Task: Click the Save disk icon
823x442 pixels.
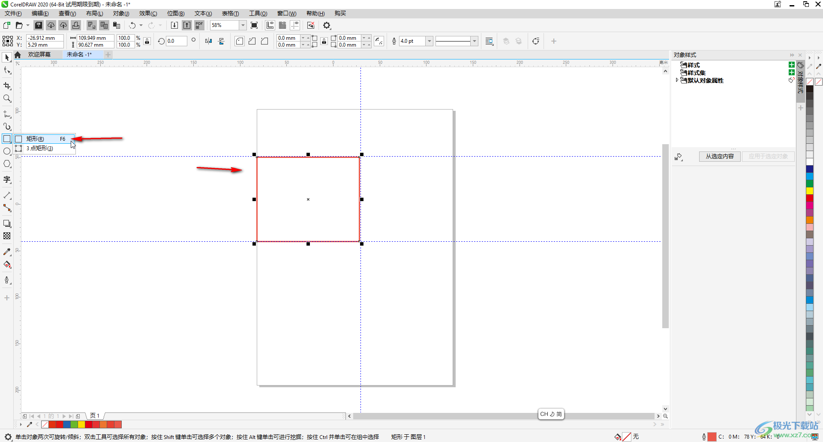Action: (39, 25)
